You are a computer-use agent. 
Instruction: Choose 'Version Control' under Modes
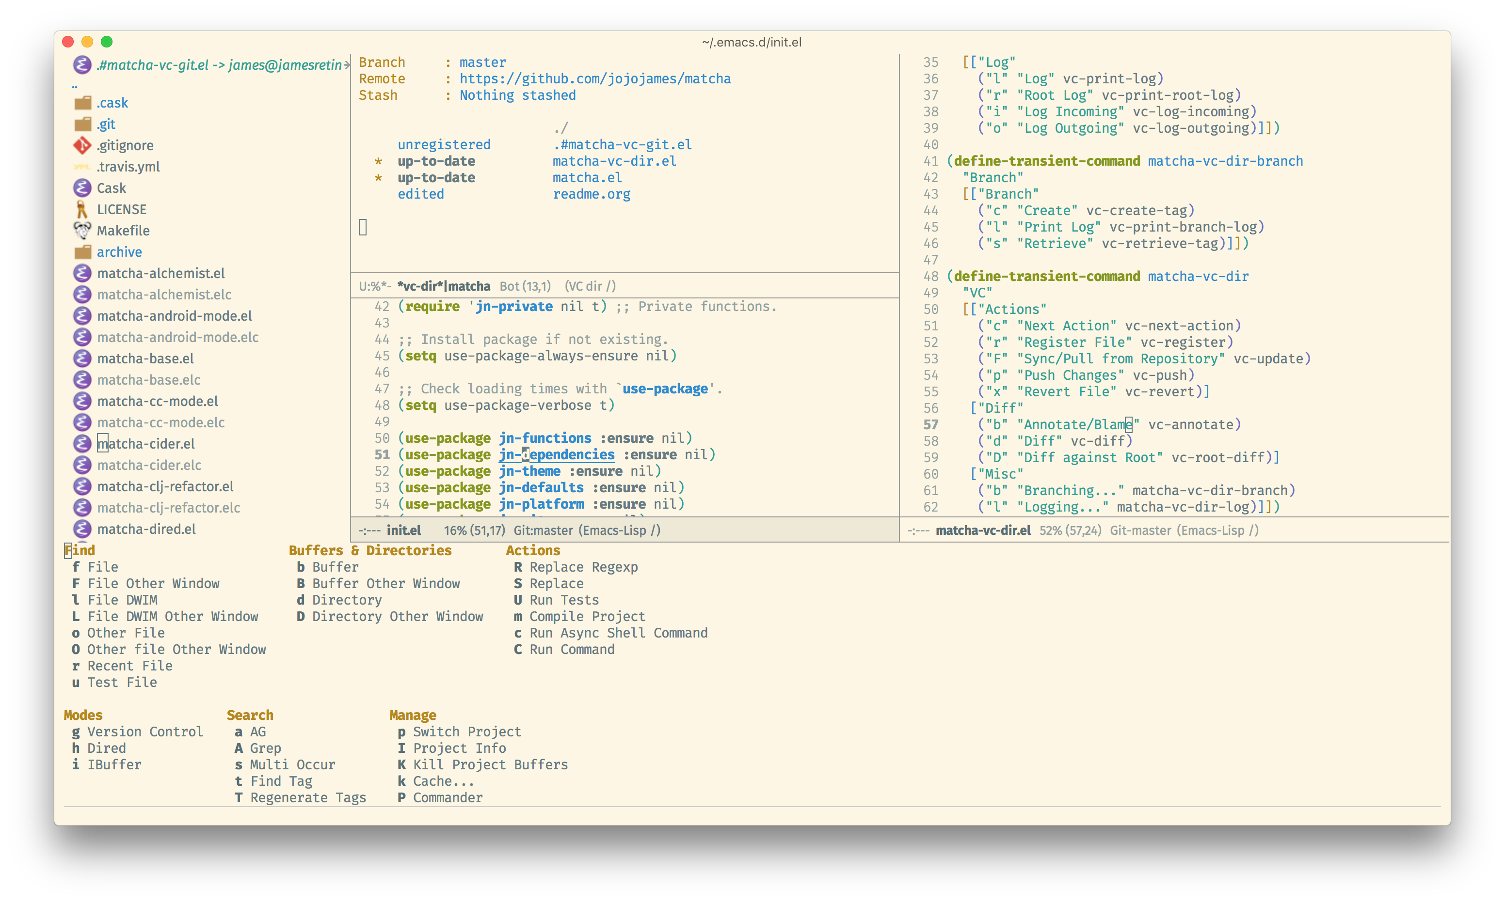coord(145,732)
